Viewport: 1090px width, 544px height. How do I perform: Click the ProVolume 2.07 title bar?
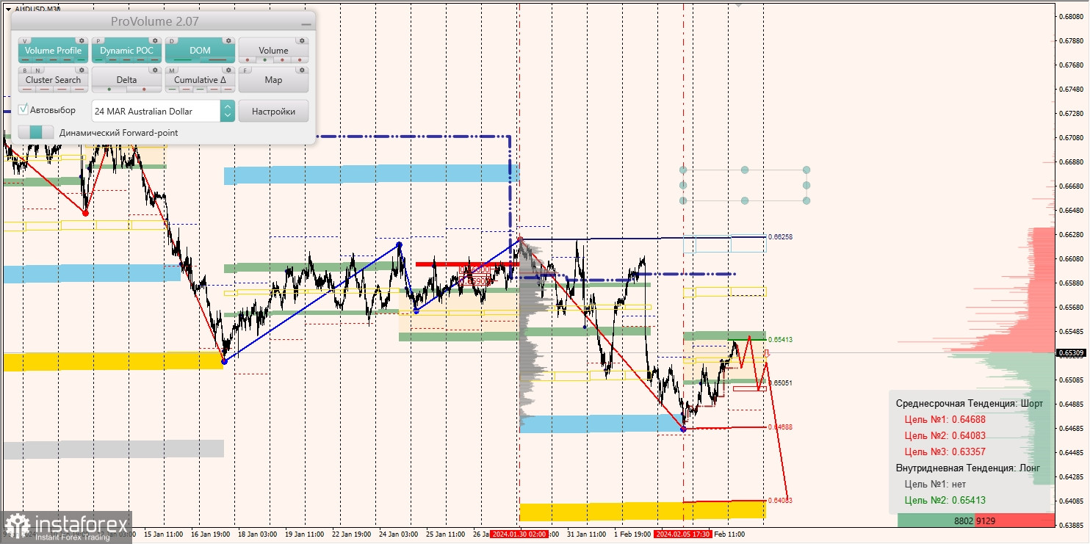point(163,22)
